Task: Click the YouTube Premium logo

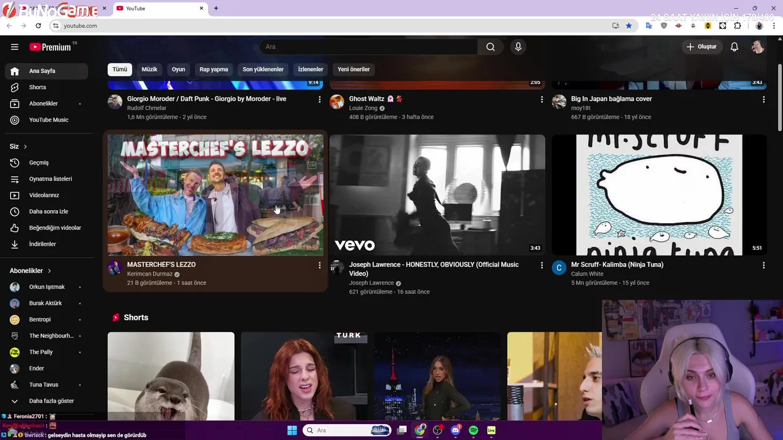Action: tap(50, 47)
